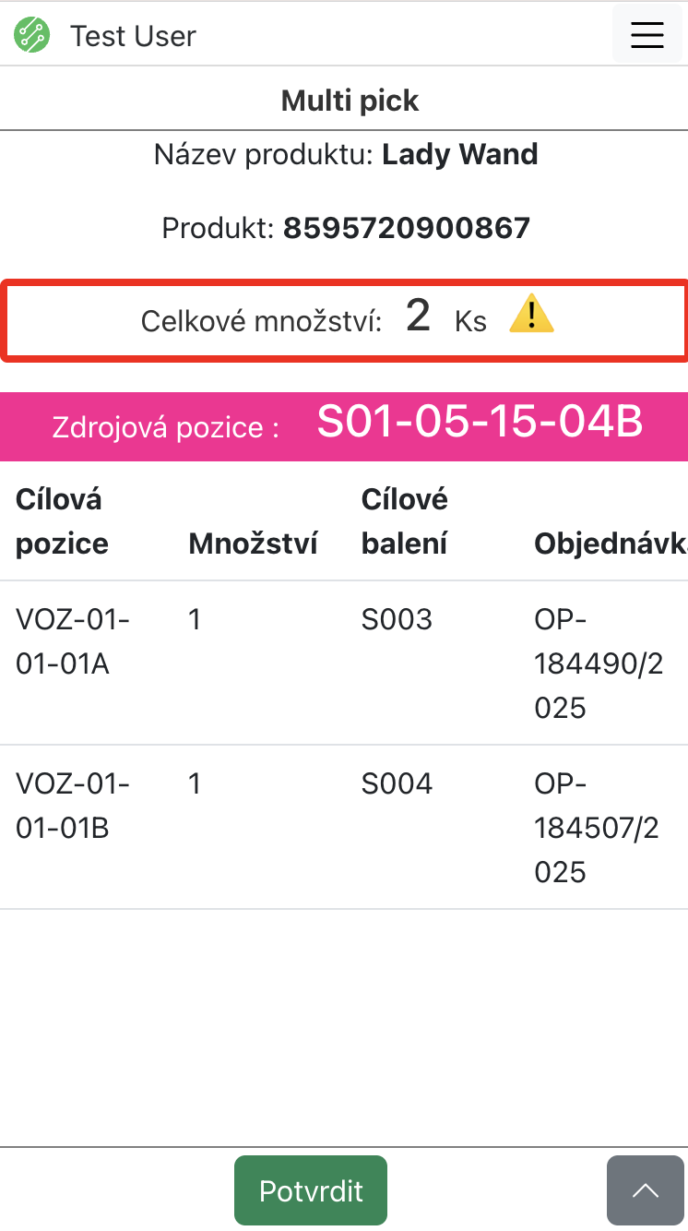688x1231 pixels.
Task: Click the warning icon next to quantity
Action: coord(531,315)
